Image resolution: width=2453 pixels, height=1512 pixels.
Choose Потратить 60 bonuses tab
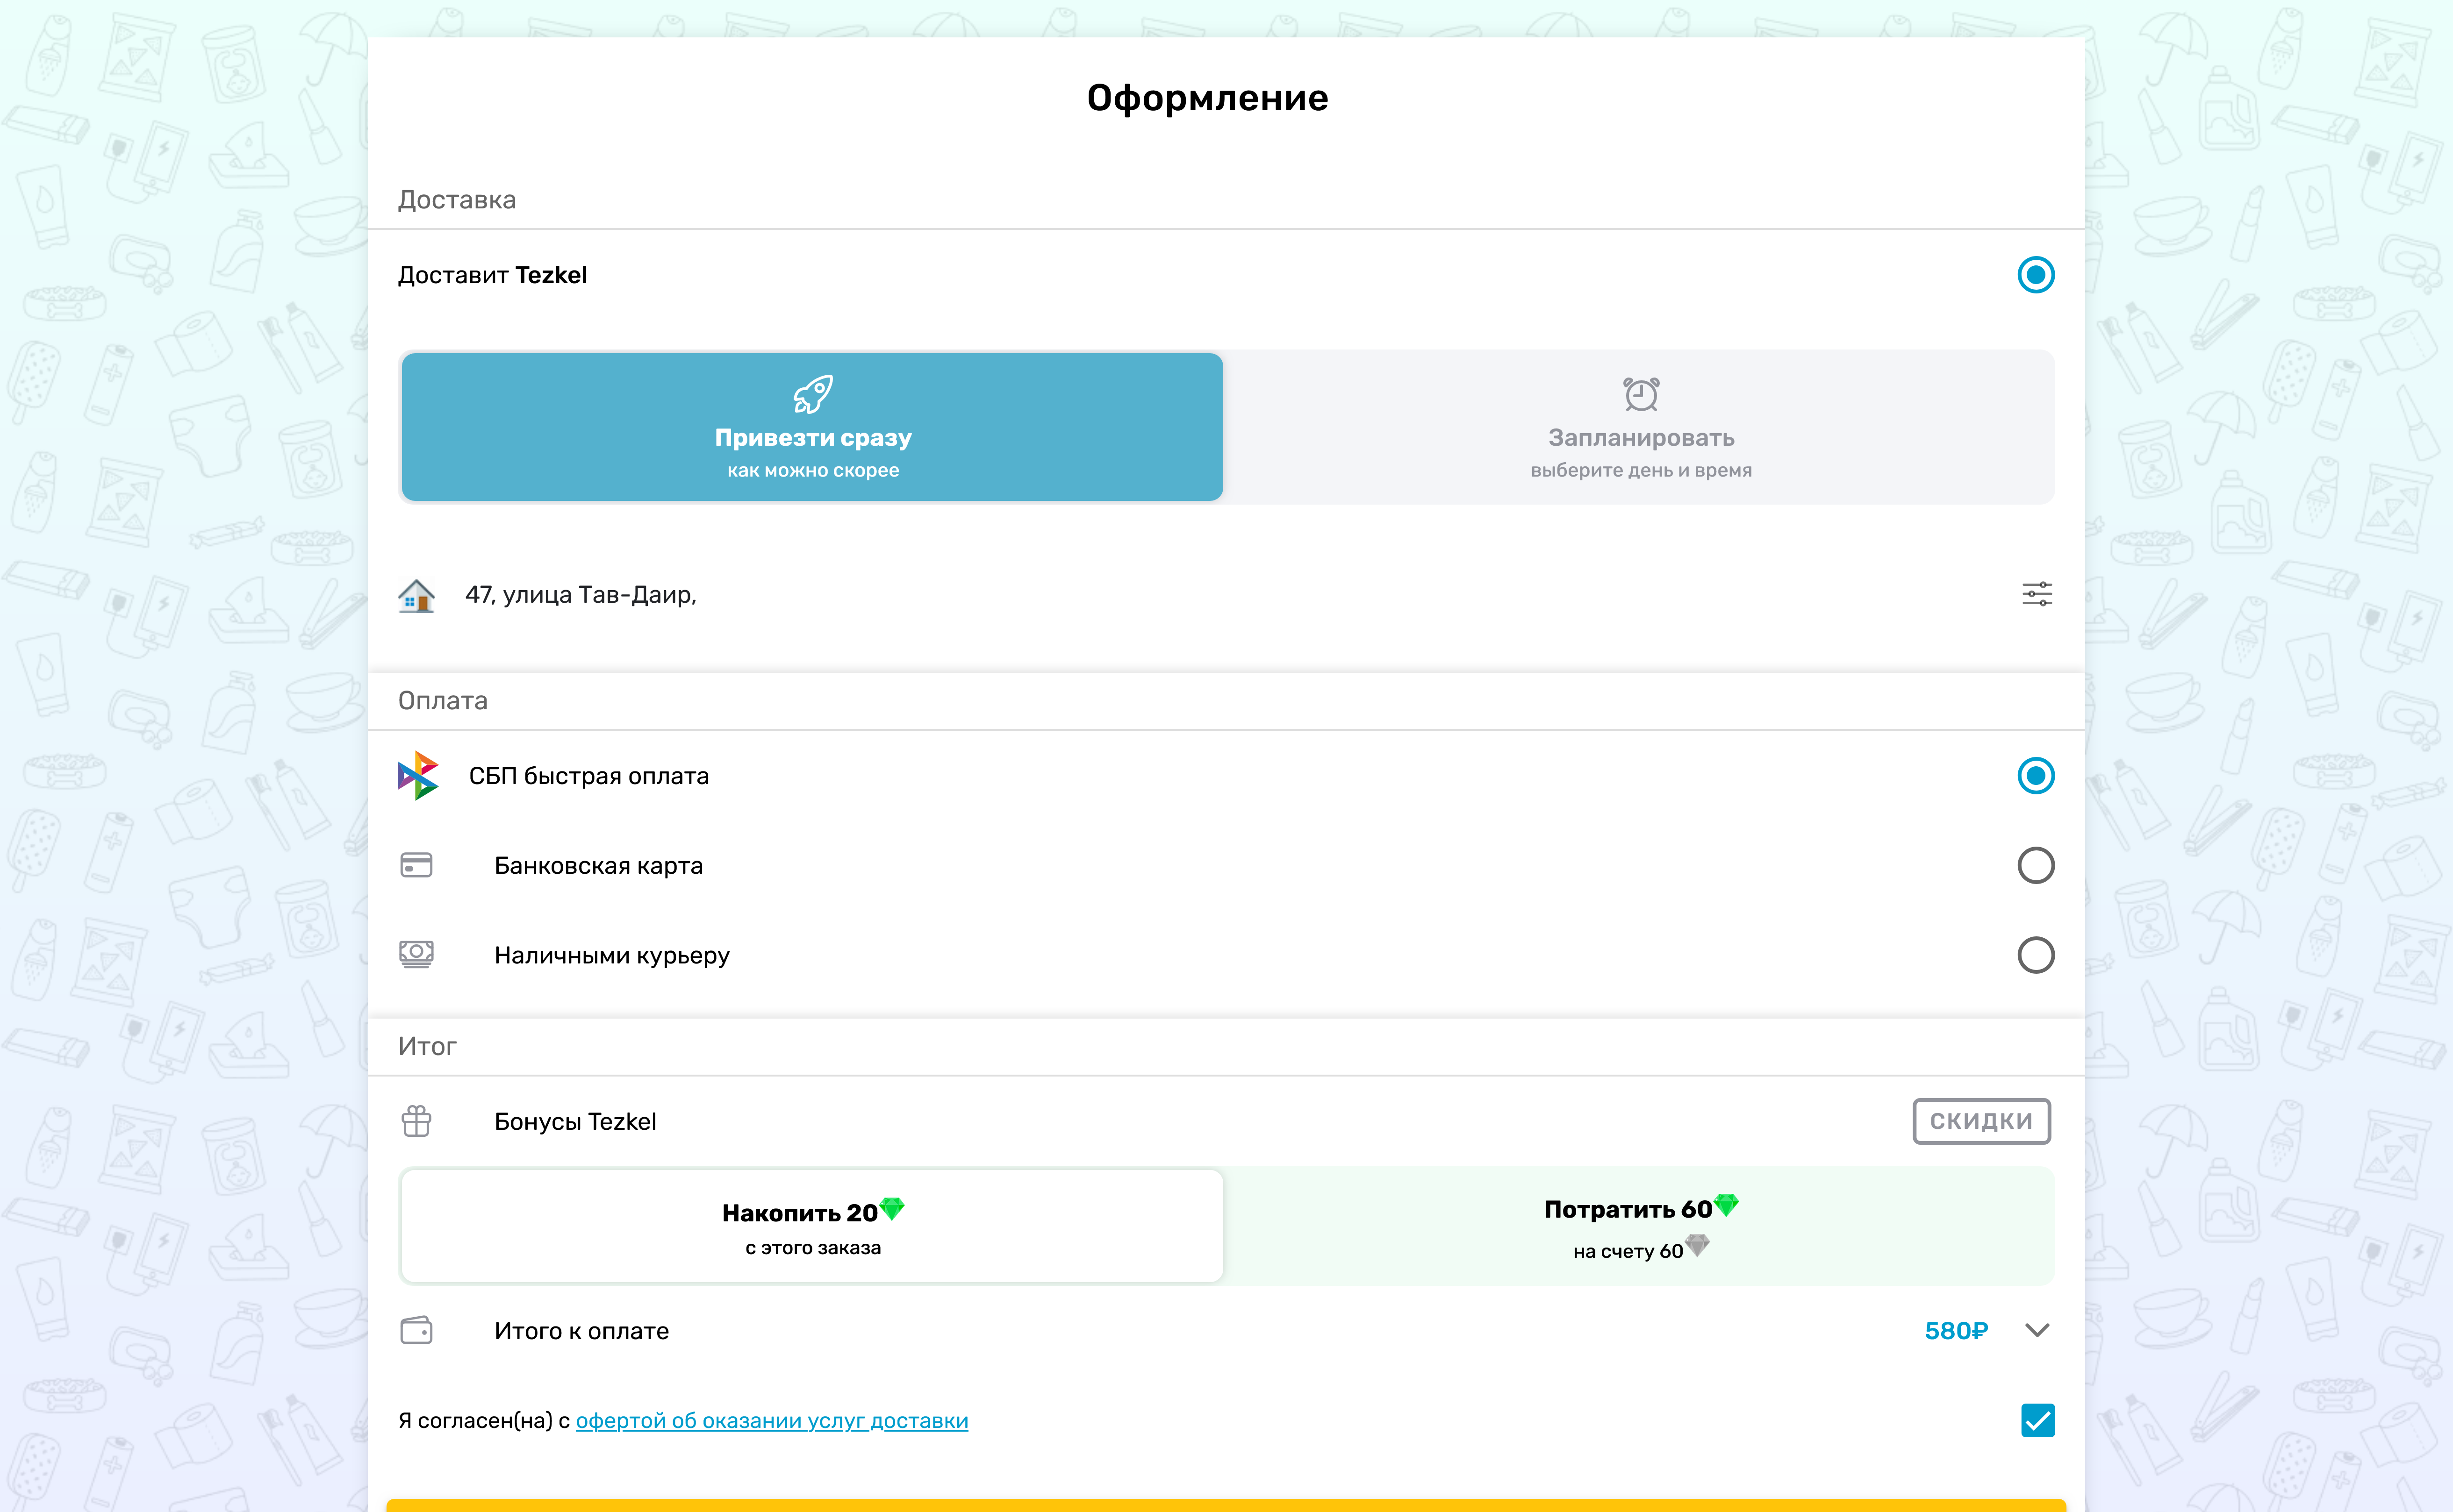pyautogui.click(x=1641, y=1226)
